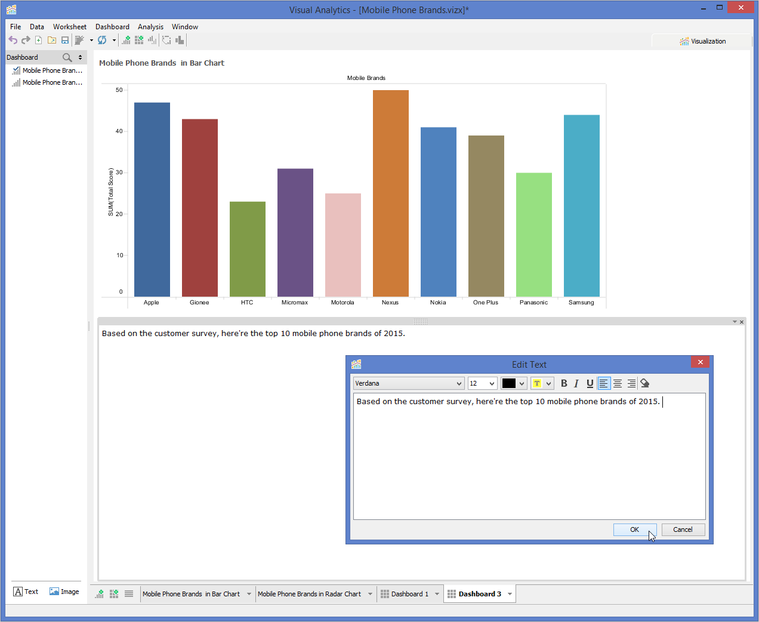Expand the highlight color dropdown arrow

[x=549, y=383]
